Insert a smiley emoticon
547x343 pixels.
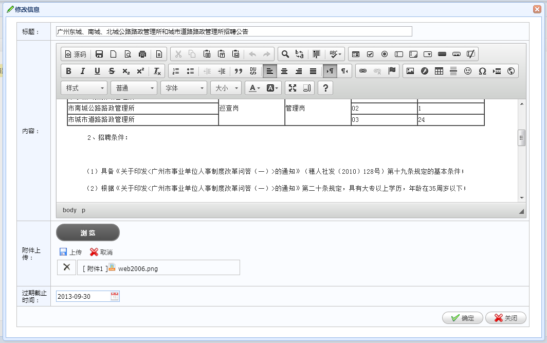click(468, 71)
